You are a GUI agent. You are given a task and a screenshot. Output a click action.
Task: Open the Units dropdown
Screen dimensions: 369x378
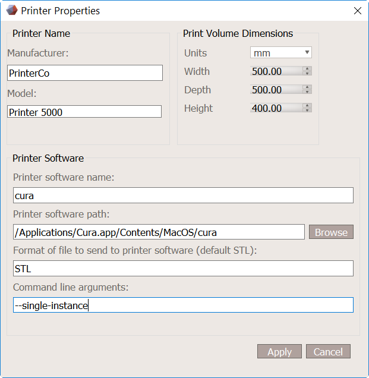click(281, 53)
